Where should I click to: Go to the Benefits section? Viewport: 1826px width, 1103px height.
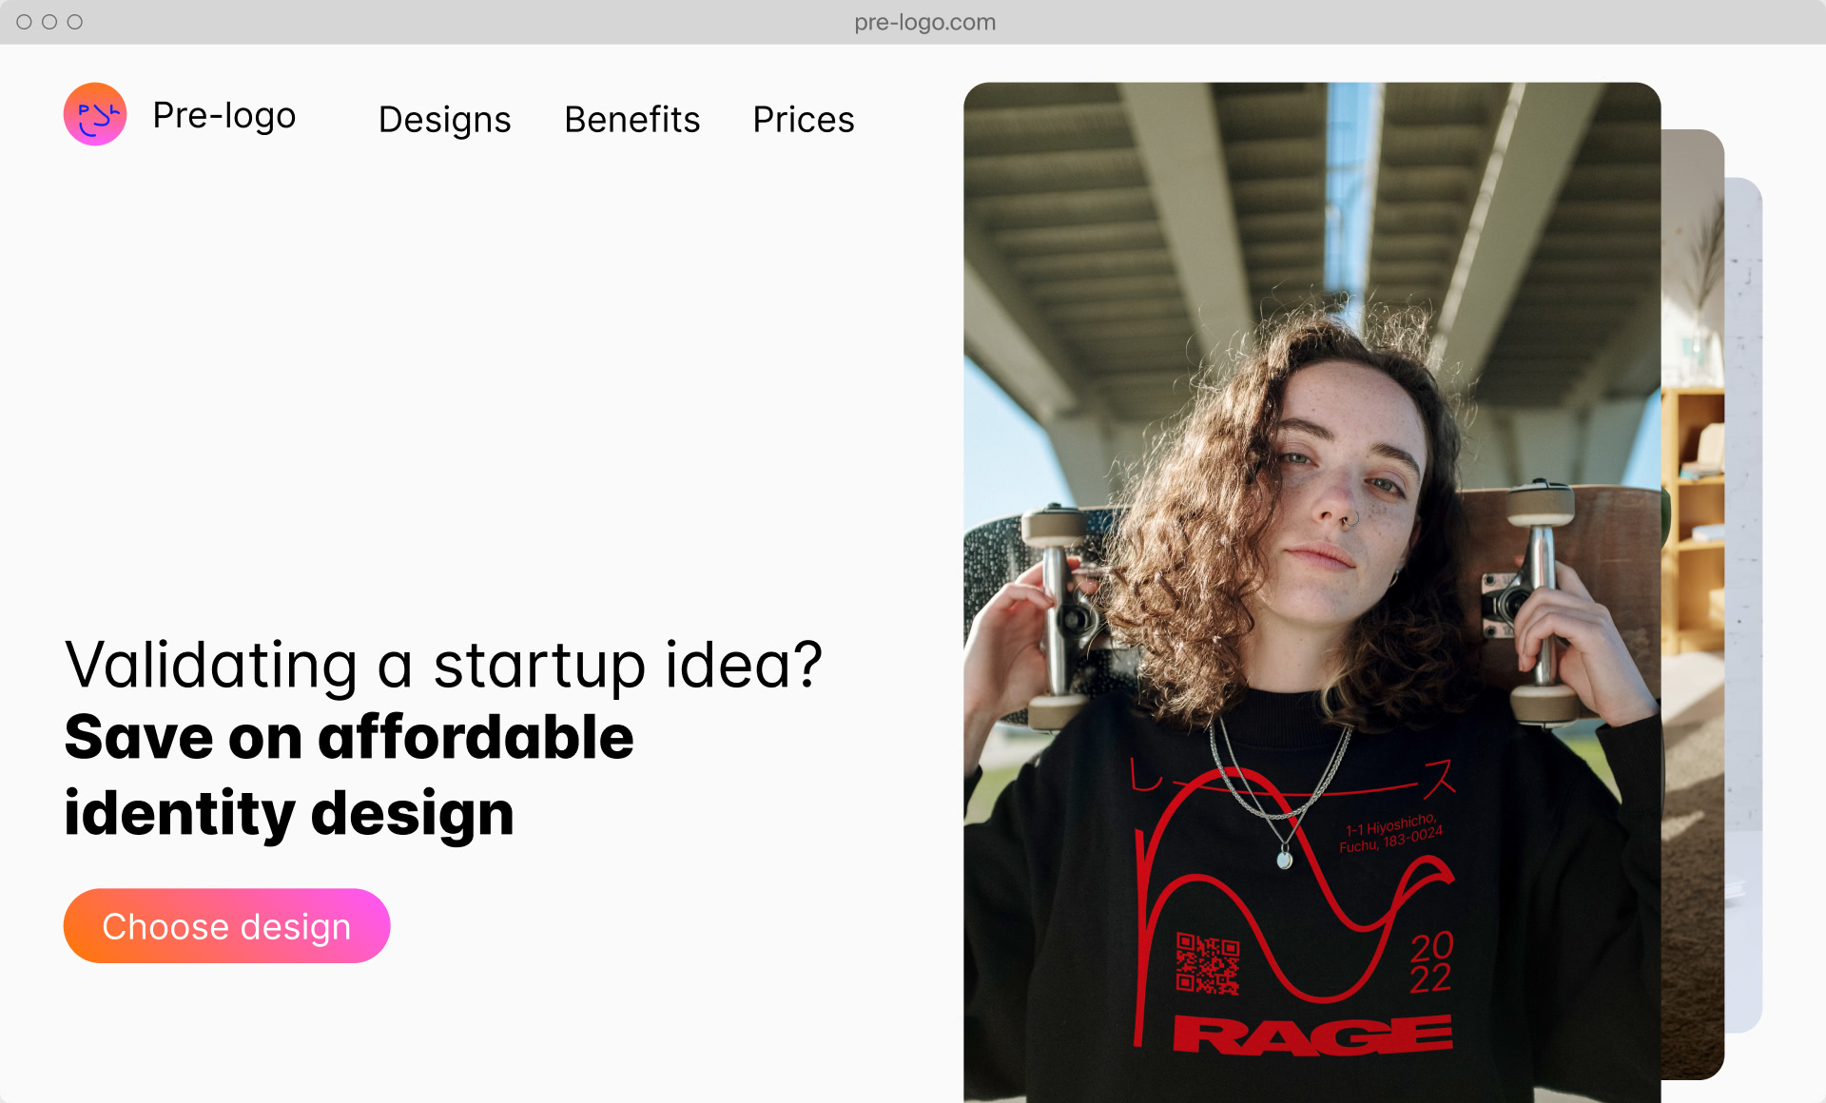632,120
